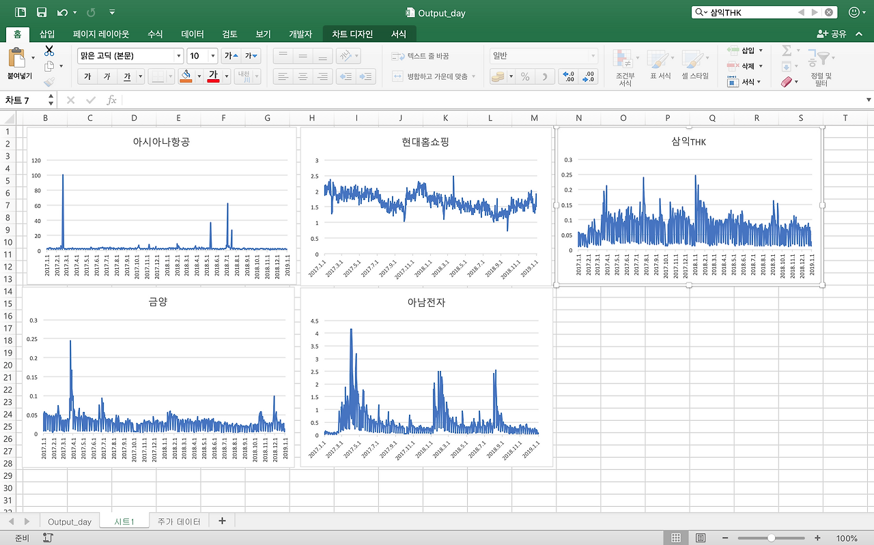
Task: Click the 표 서식 button
Action: coord(660,65)
